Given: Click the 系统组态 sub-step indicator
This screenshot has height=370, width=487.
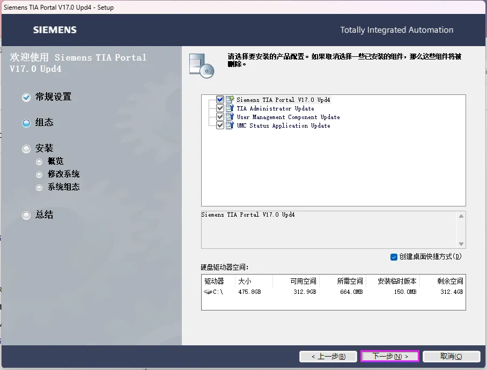Looking at the screenshot, I should click(x=39, y=188).
